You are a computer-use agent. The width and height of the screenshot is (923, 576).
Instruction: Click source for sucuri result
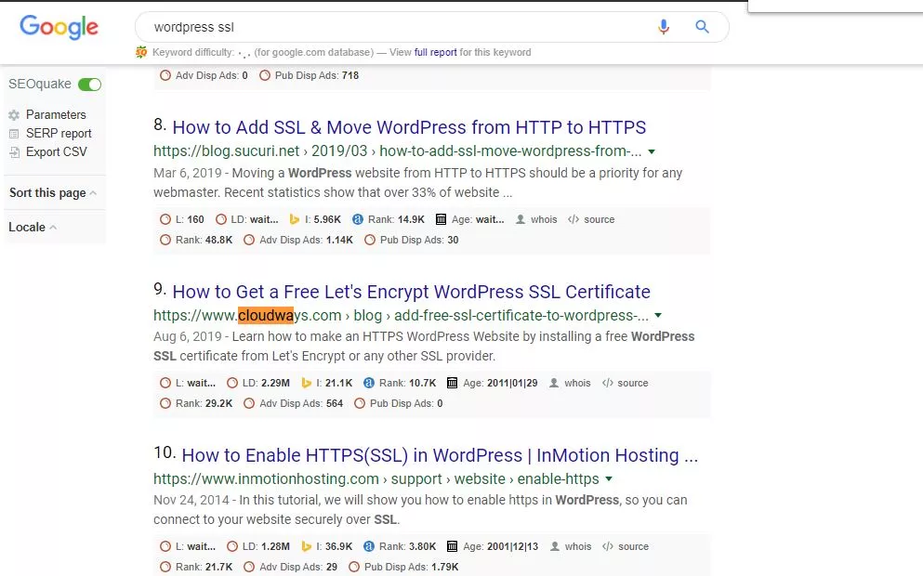point(600,219)
